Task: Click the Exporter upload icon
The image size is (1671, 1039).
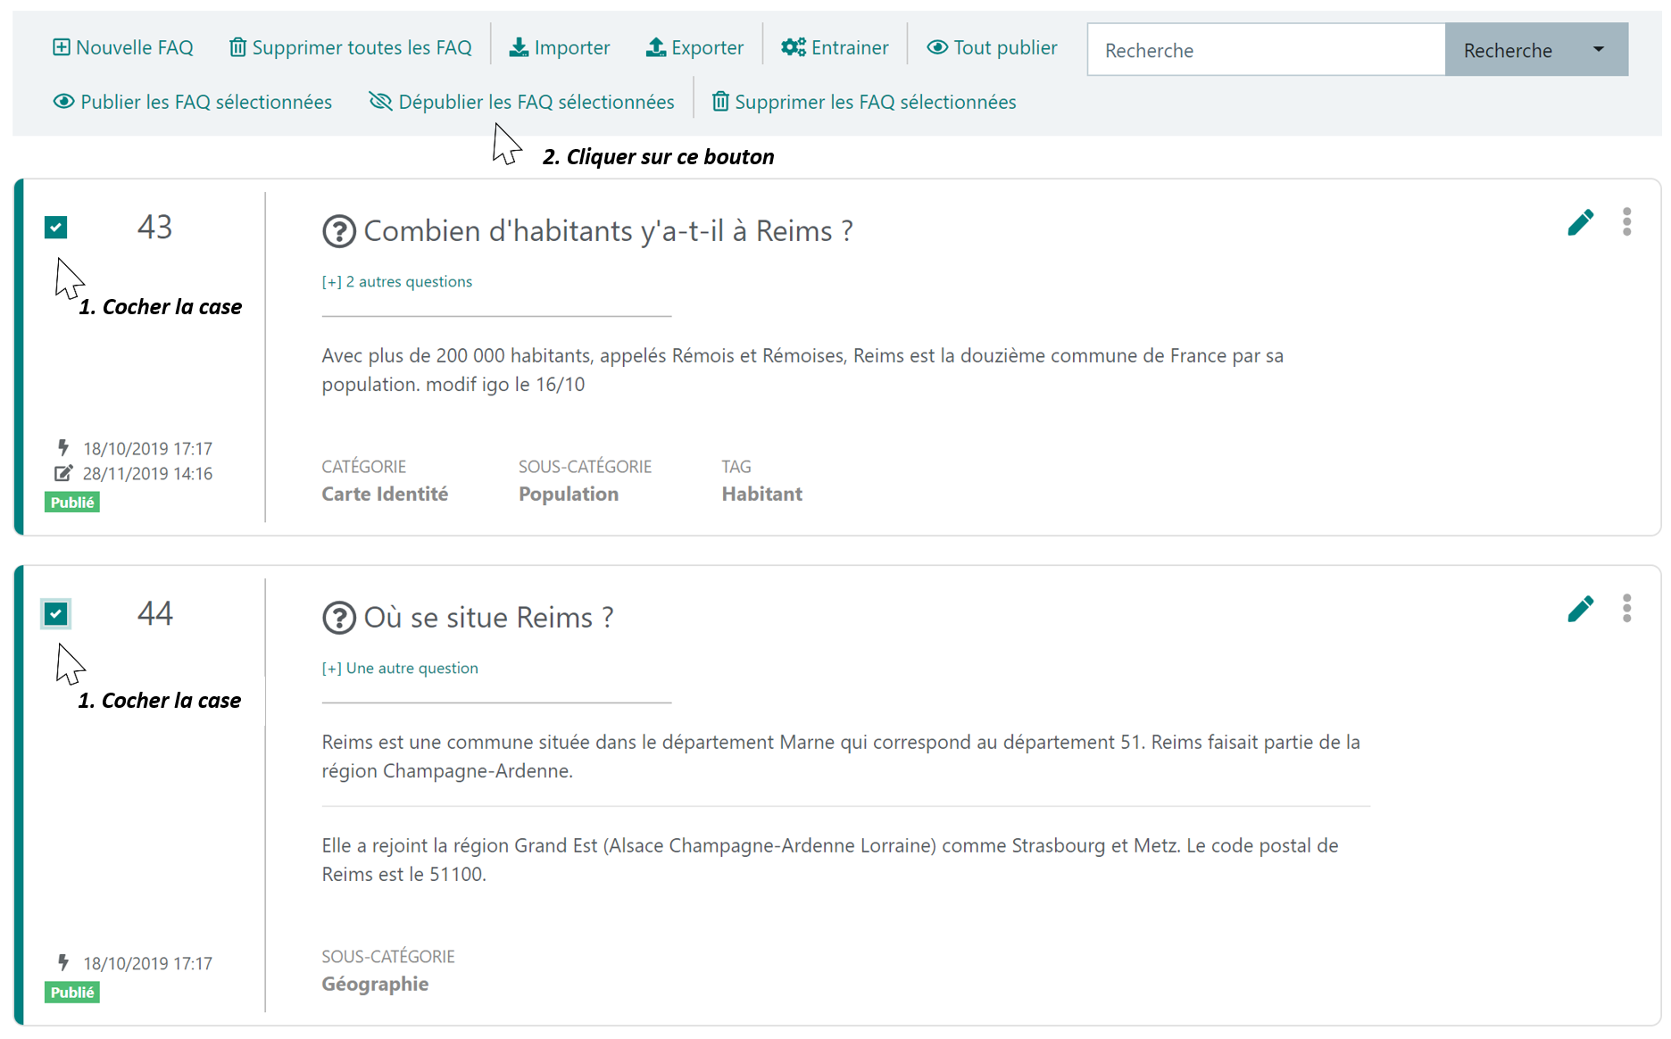Action: pyautogui.click(x=656, y=47)
